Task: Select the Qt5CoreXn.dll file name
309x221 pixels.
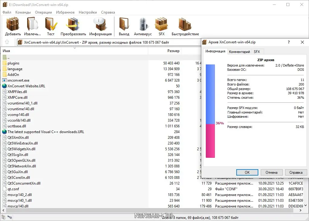Action: (x=19, y=178)
